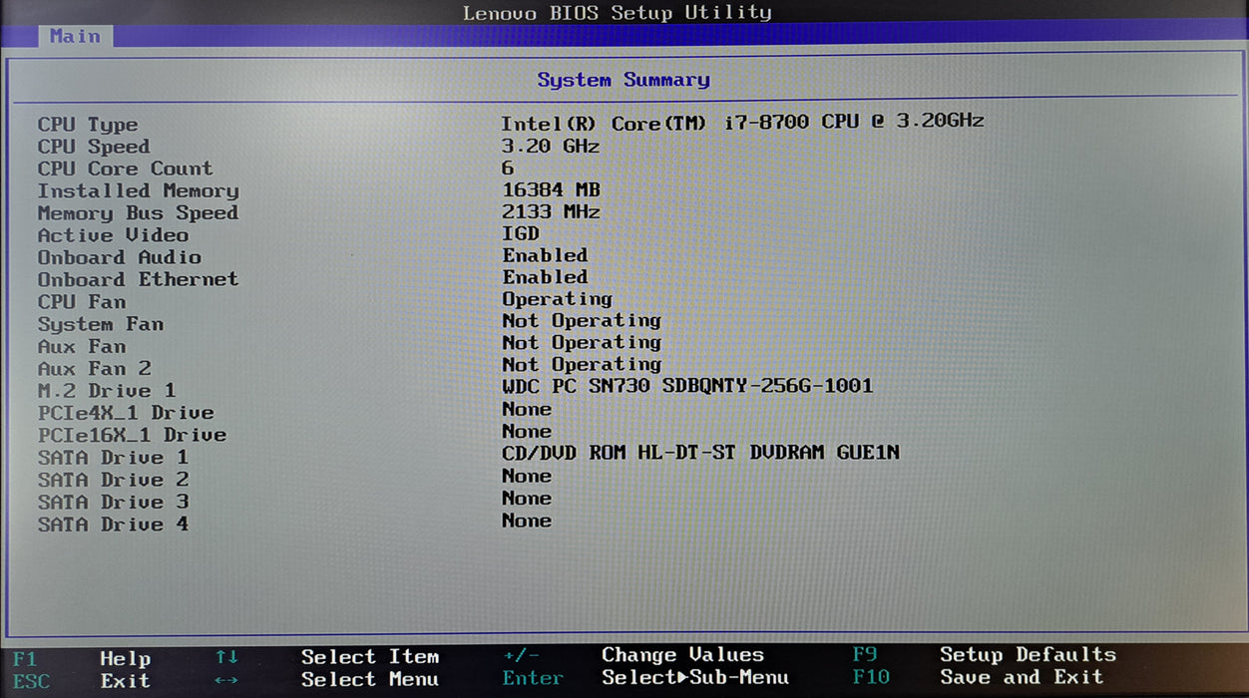Click the PCIe16X_1 Drive None value
Viewport: 1249px width, 698px height.
[527, 431]
